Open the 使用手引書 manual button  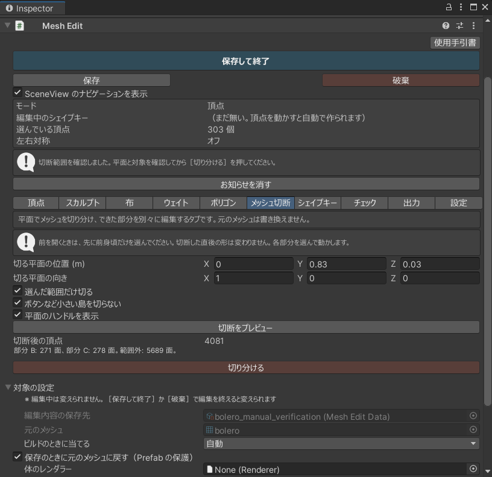coord(455,42)
